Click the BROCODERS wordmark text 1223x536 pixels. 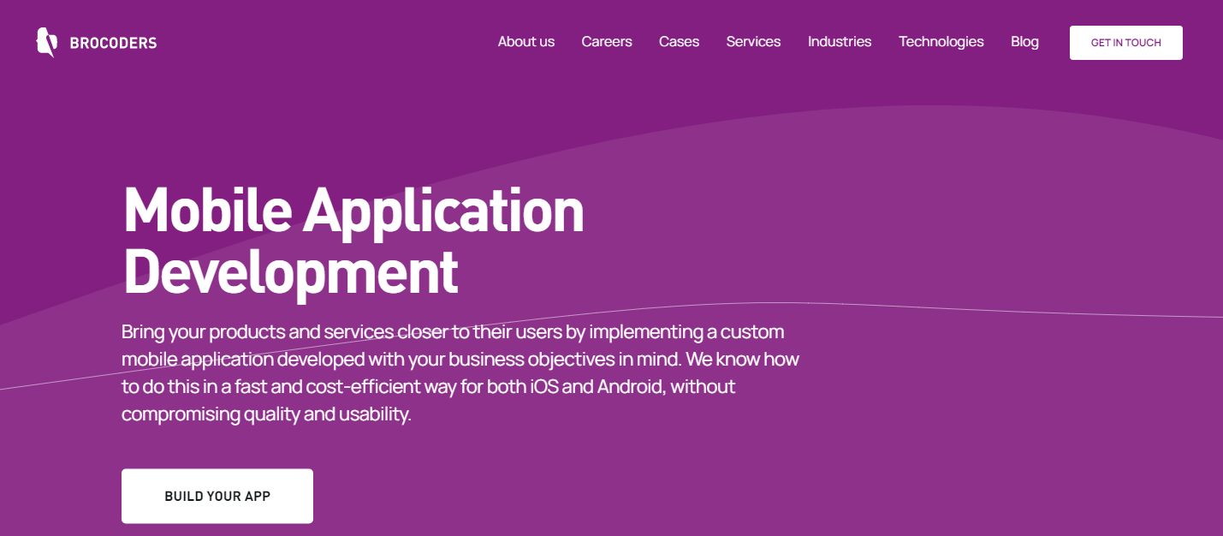(x=113, y=43)
